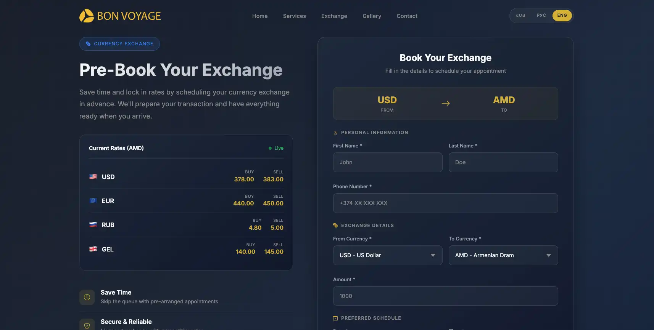The height and width of the screenshot is (330, 654).
Task: Click the person icon by Personal Information
Action: (335, 133)
